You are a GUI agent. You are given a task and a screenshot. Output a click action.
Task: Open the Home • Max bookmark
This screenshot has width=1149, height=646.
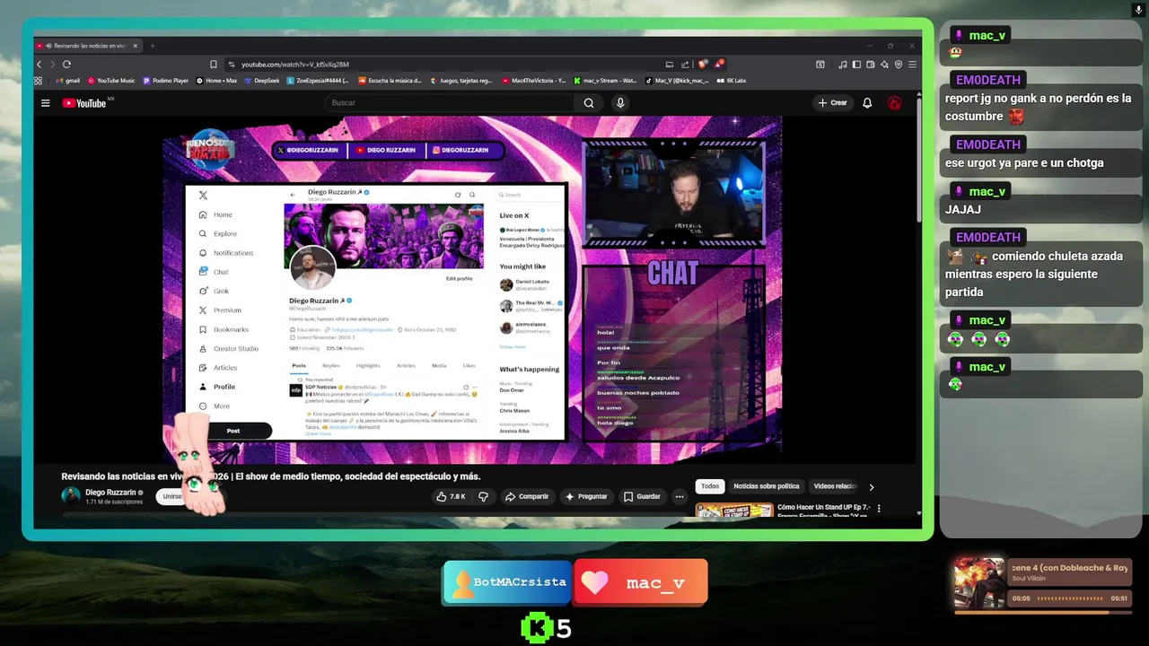click(216, 81)
